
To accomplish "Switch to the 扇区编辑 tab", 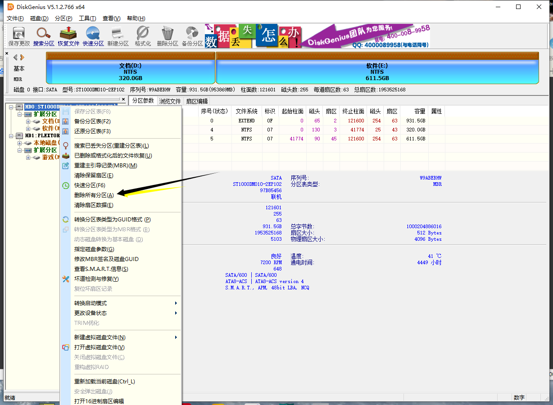I will pyautogui.click(x=197, y=101).
